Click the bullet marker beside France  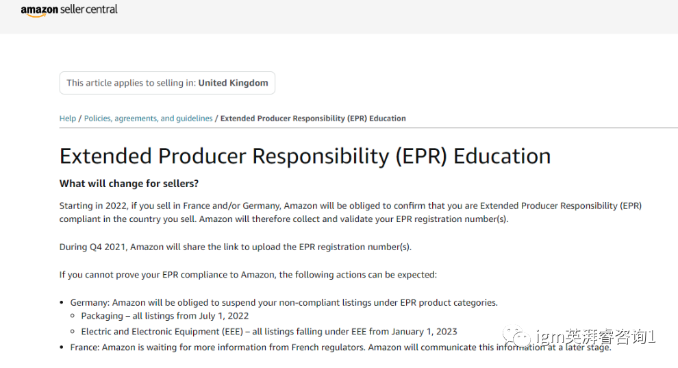pyautogui.click(x=63, y=347)
